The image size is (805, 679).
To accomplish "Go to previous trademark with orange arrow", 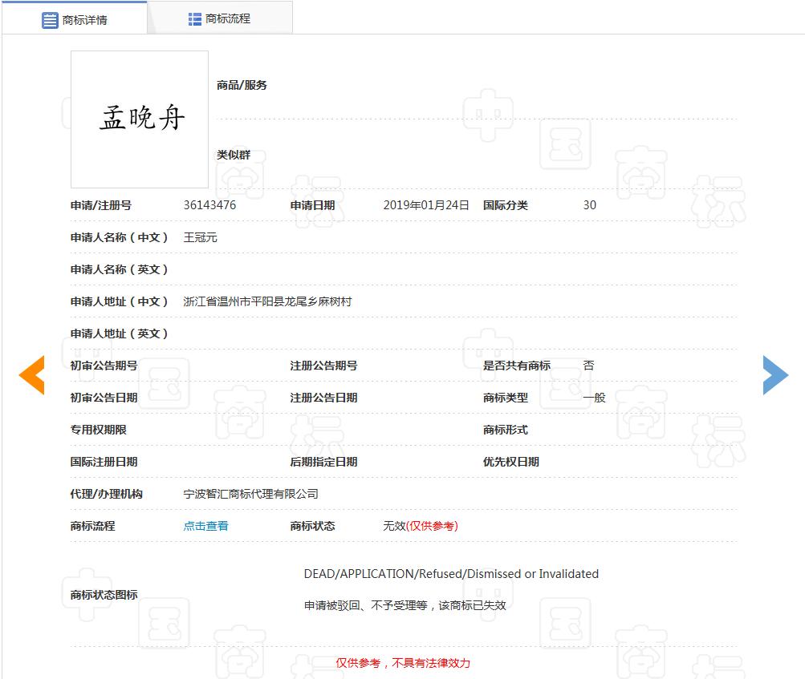I will 32,375.
